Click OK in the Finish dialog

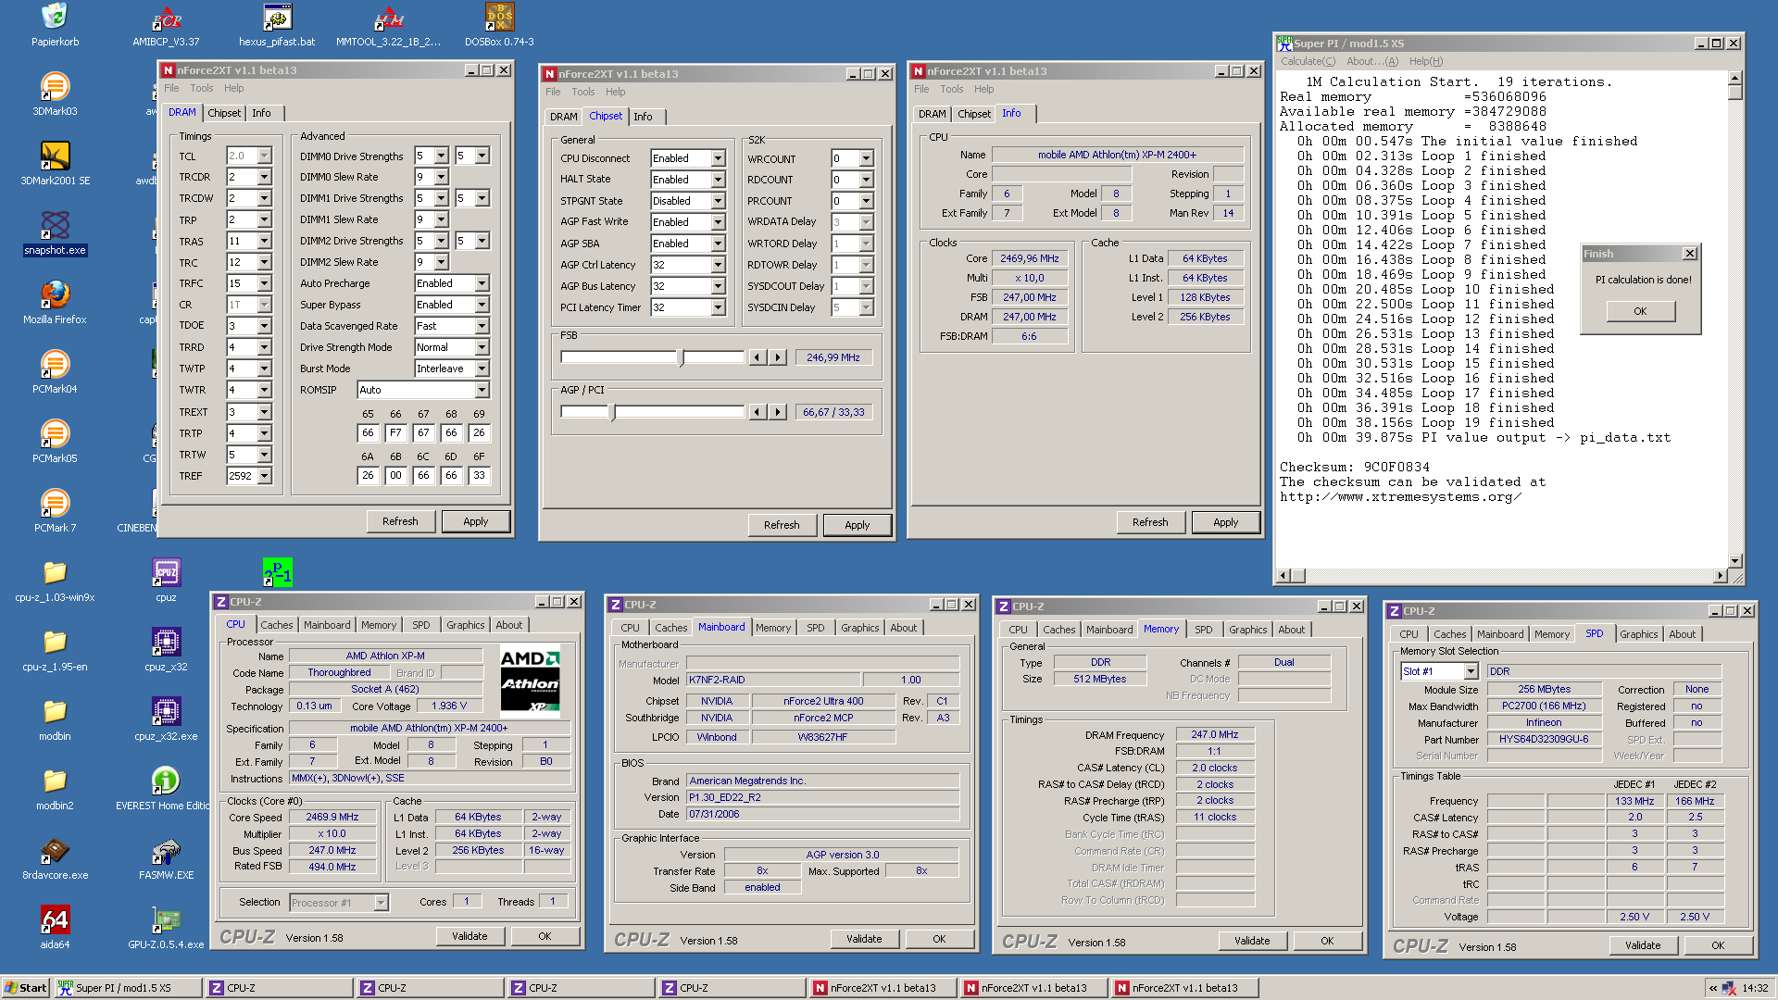click(x=1640, y=311)
